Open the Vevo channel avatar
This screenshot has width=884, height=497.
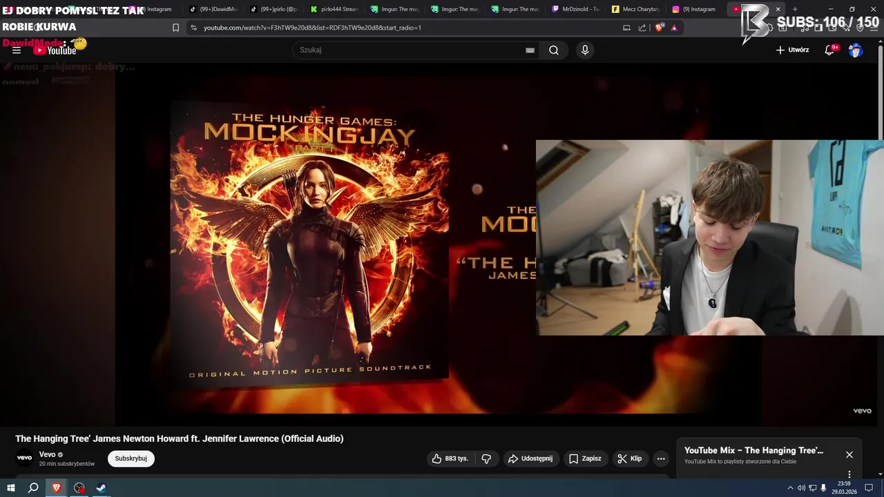[24, 458]
